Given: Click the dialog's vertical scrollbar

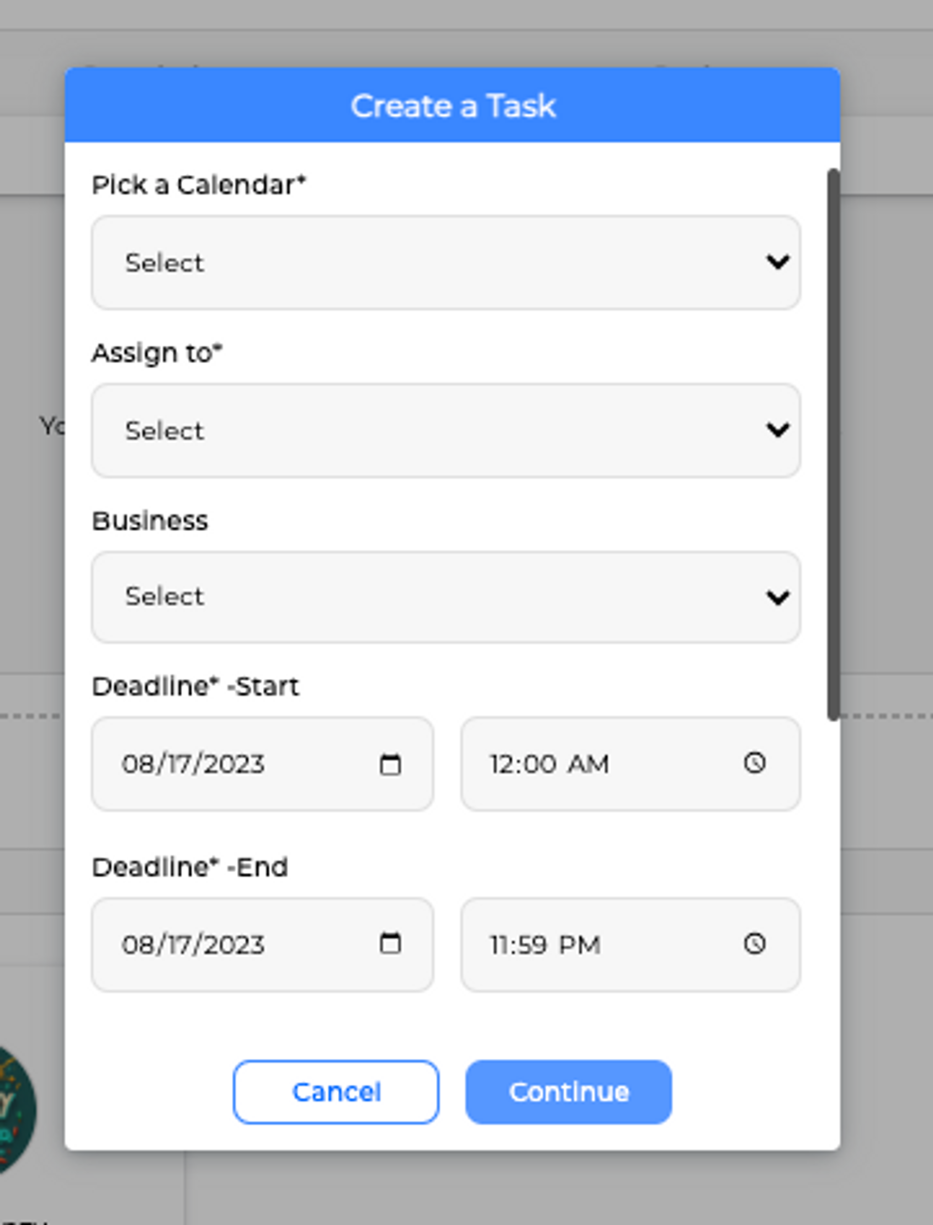Looking at the screenshot, I should 833,444.
